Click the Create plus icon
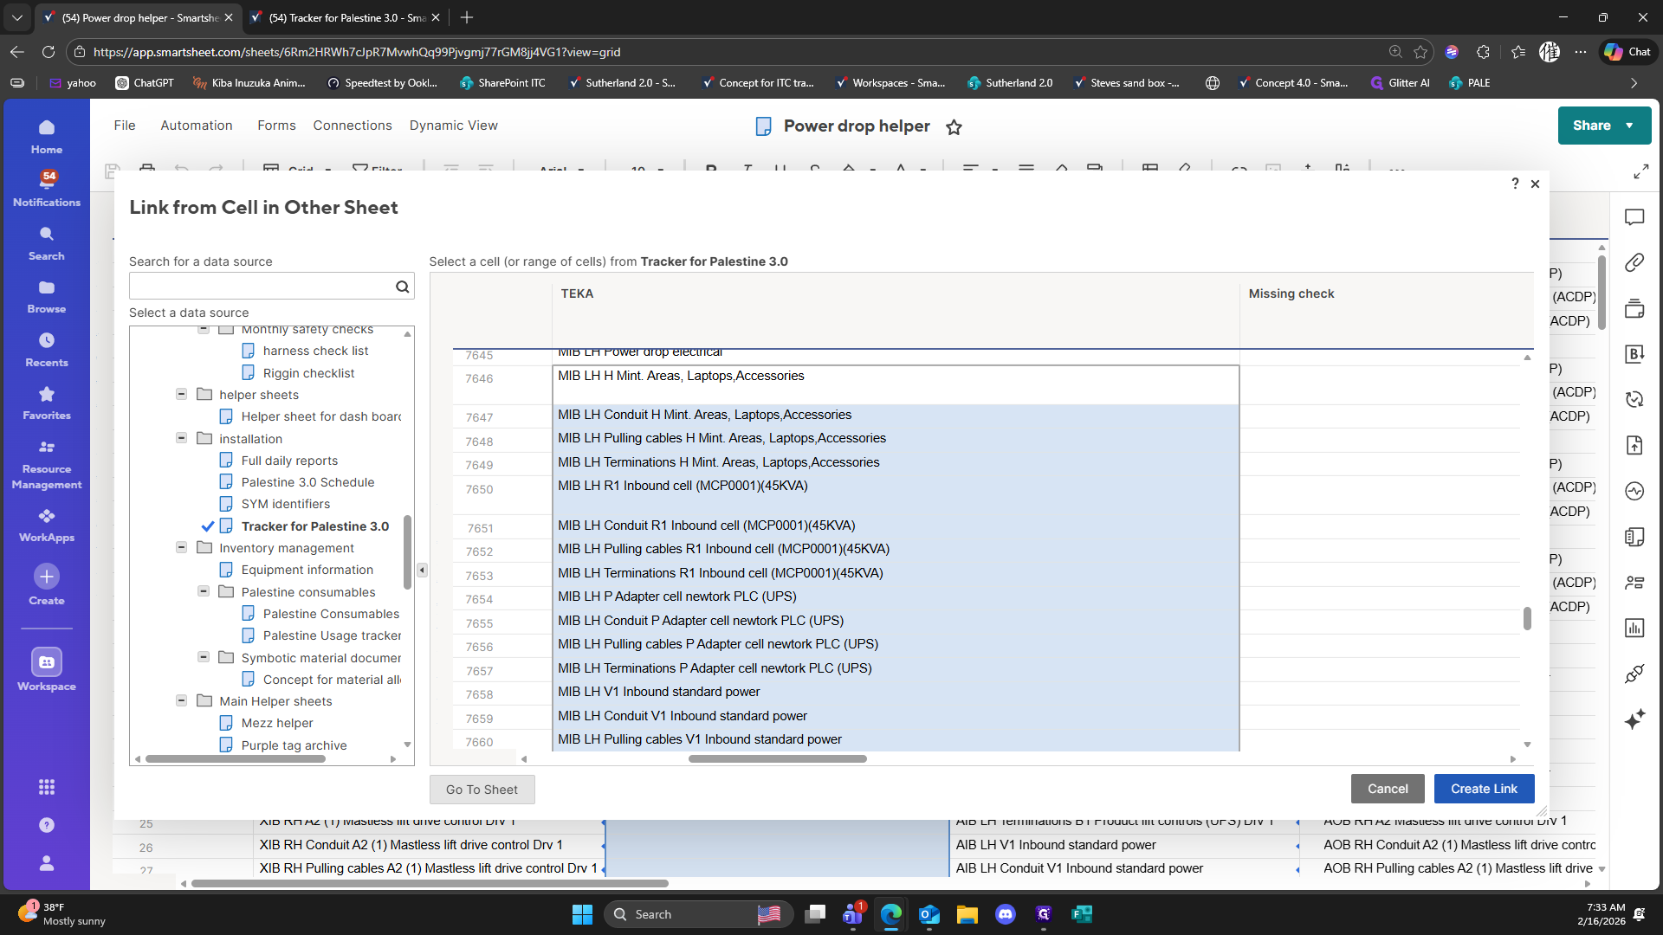The height and width of the screenshot is (935, 1663). tap(47, 577)
